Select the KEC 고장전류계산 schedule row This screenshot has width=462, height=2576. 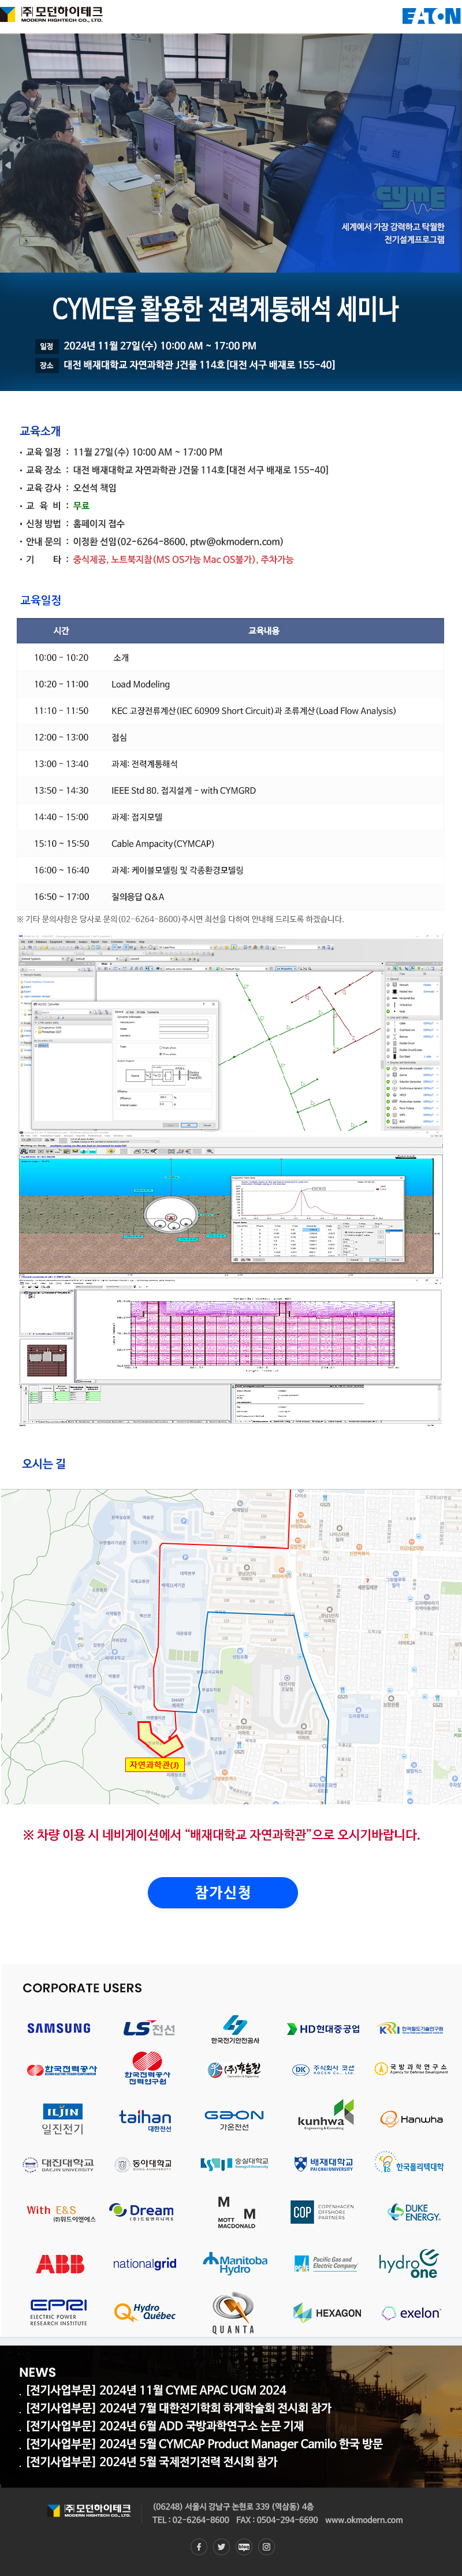tap(230, 711)
